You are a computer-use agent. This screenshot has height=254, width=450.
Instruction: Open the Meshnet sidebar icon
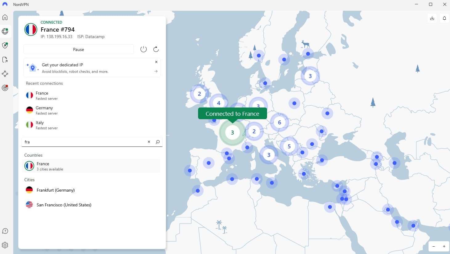(x=5, y=74)
